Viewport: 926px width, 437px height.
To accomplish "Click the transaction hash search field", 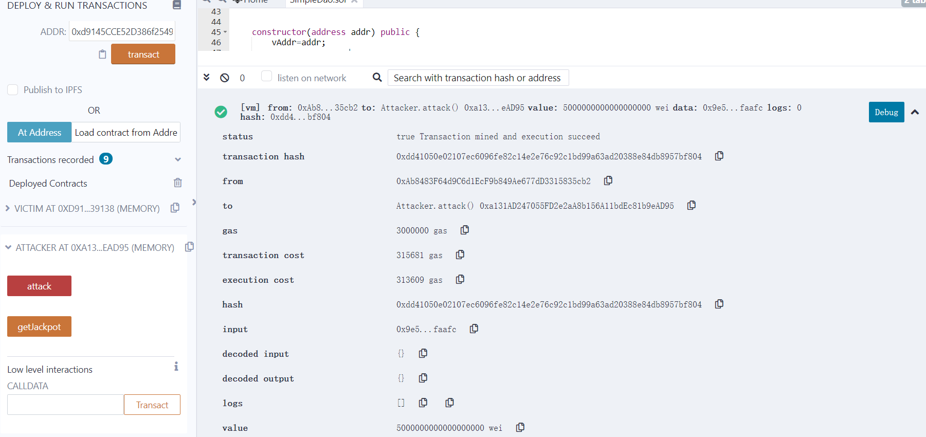I will [x=478, y=78].
